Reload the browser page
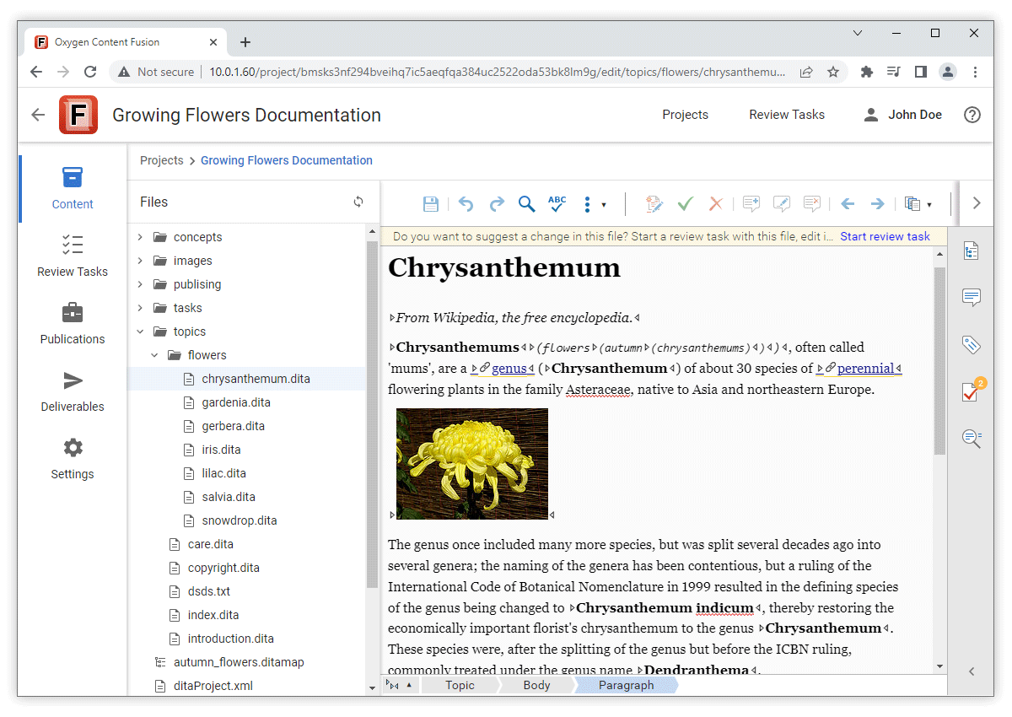 tap(90, 72)
